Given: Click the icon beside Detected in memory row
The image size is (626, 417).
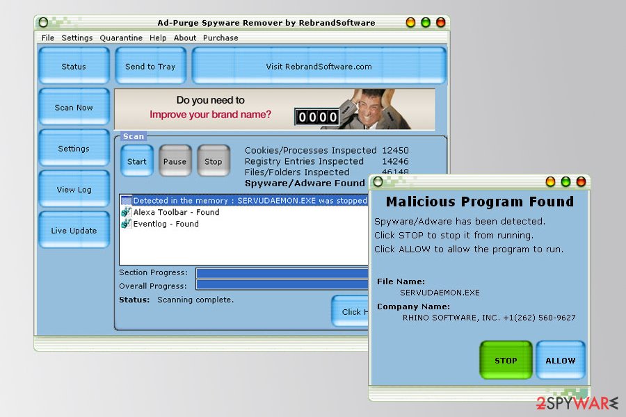Looking at the screenshot, I should [126, 200].
